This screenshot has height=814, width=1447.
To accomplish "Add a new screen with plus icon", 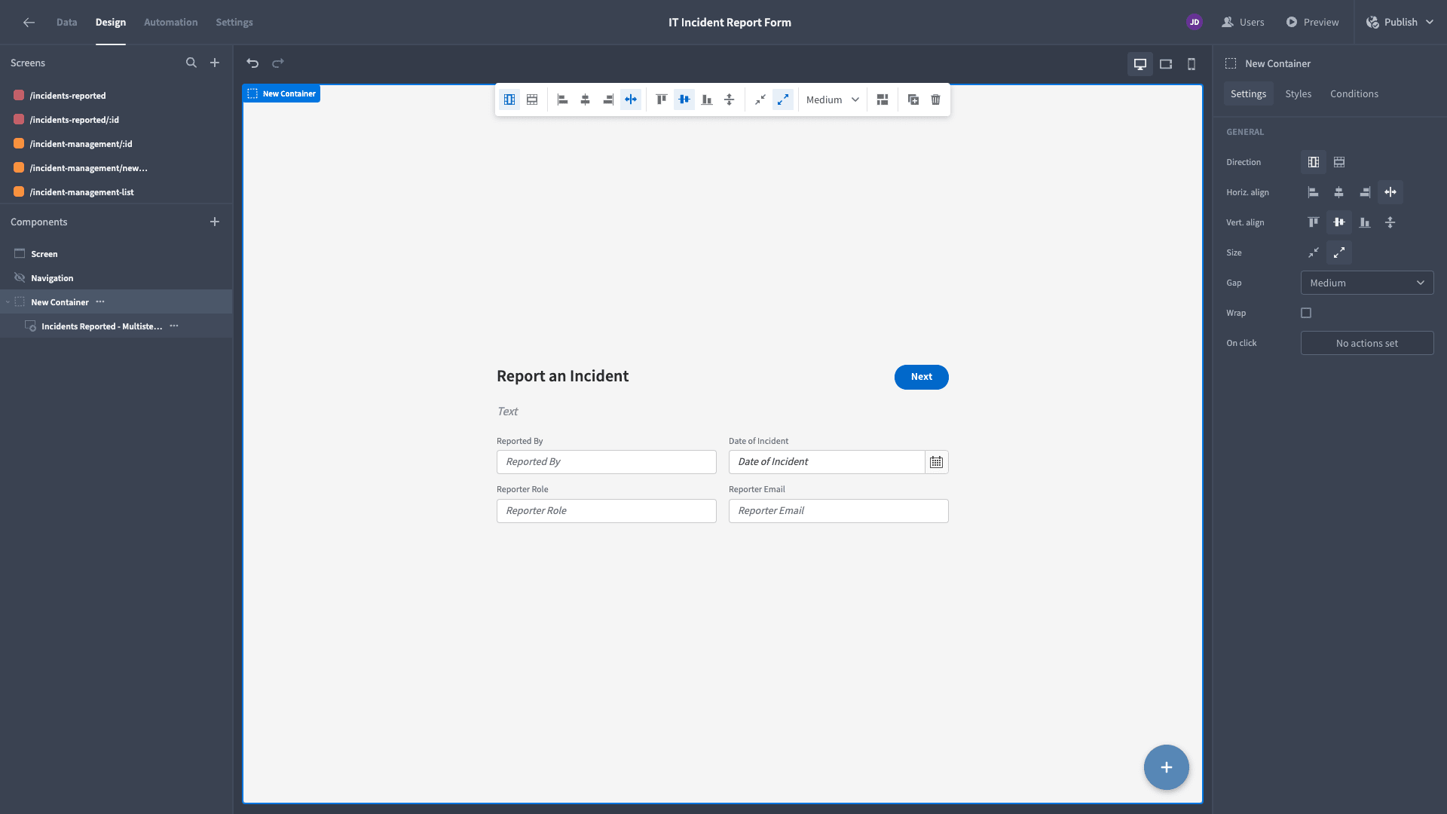I will [215, 63].
